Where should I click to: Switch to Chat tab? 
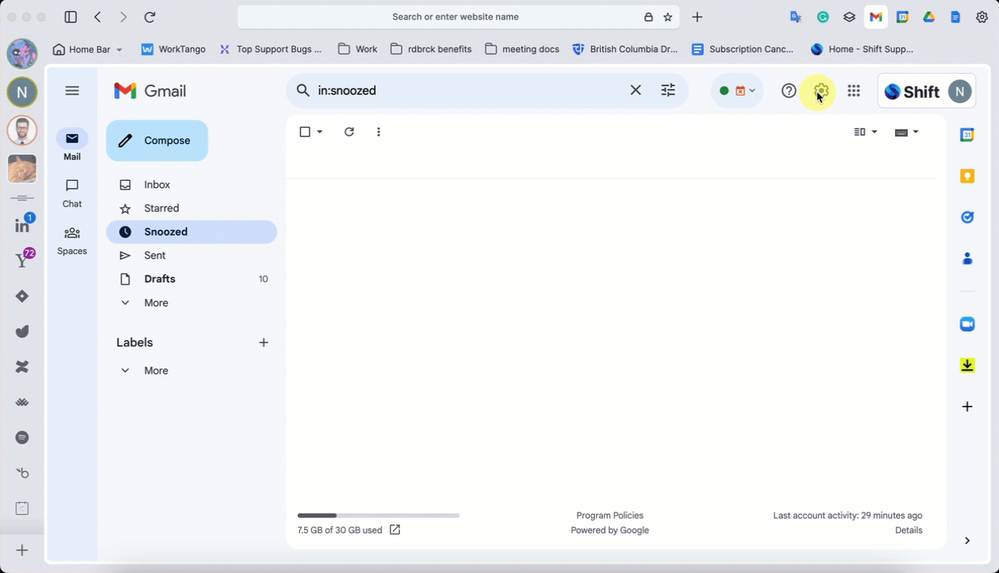(x=72, y=193)
